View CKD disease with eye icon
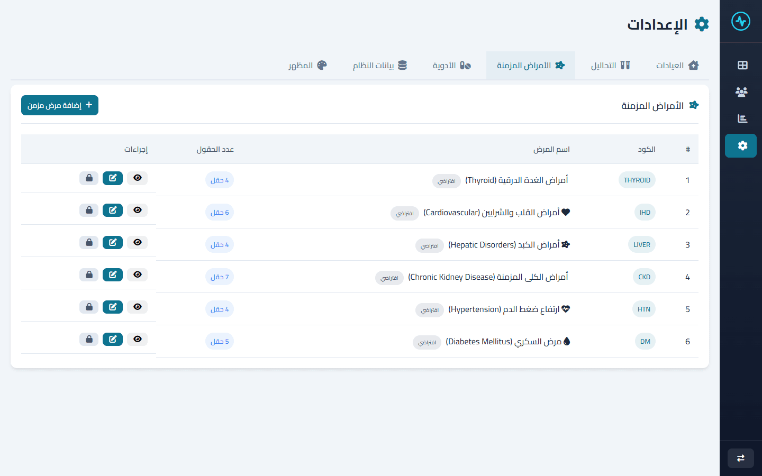This screenshot has width=762, height=476. pos(138,275)
